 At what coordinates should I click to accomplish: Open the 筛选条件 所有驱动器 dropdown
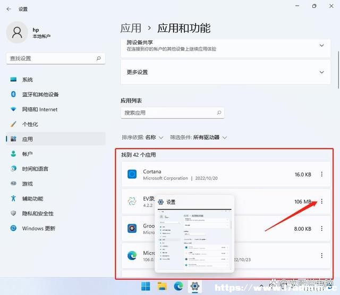198,137
